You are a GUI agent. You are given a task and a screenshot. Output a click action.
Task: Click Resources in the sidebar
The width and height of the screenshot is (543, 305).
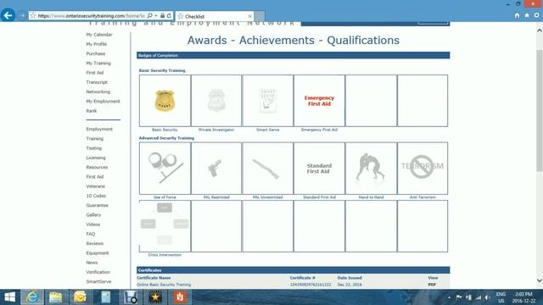coord(97,168)
